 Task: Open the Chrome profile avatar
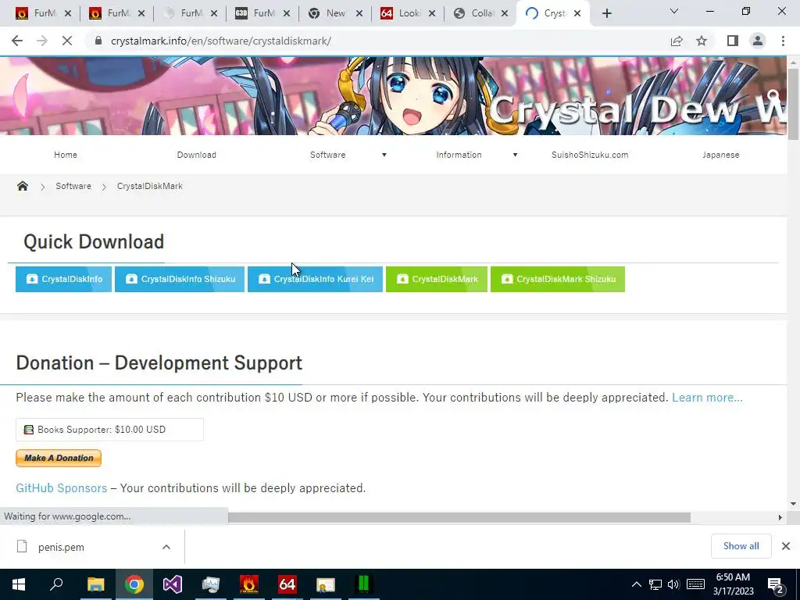coord(758,41)
